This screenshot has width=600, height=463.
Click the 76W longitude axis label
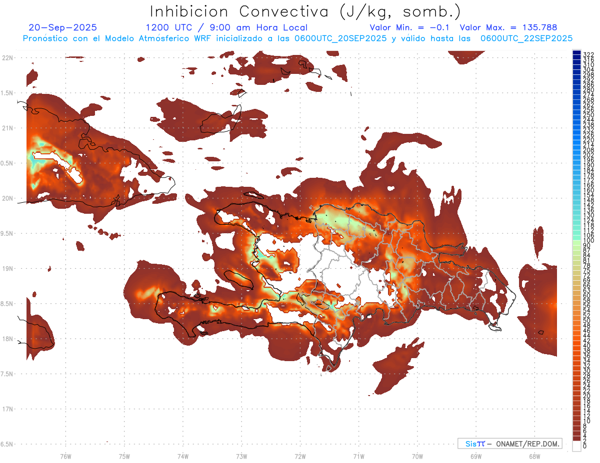click(x=65, y=456)
